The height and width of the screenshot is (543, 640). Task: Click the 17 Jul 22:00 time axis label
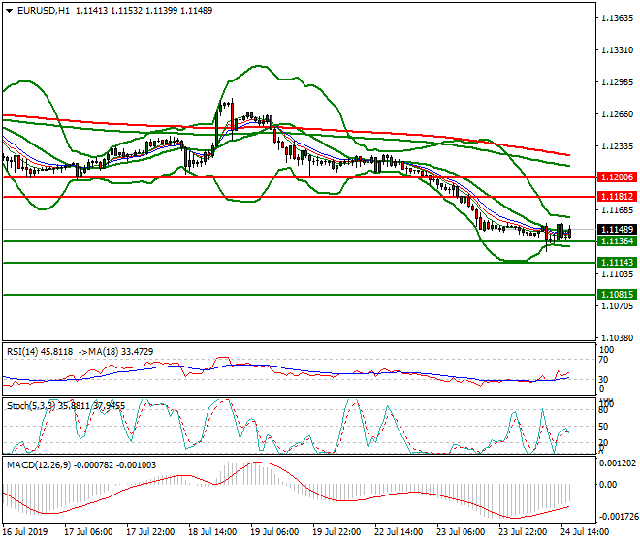[150, 532]
